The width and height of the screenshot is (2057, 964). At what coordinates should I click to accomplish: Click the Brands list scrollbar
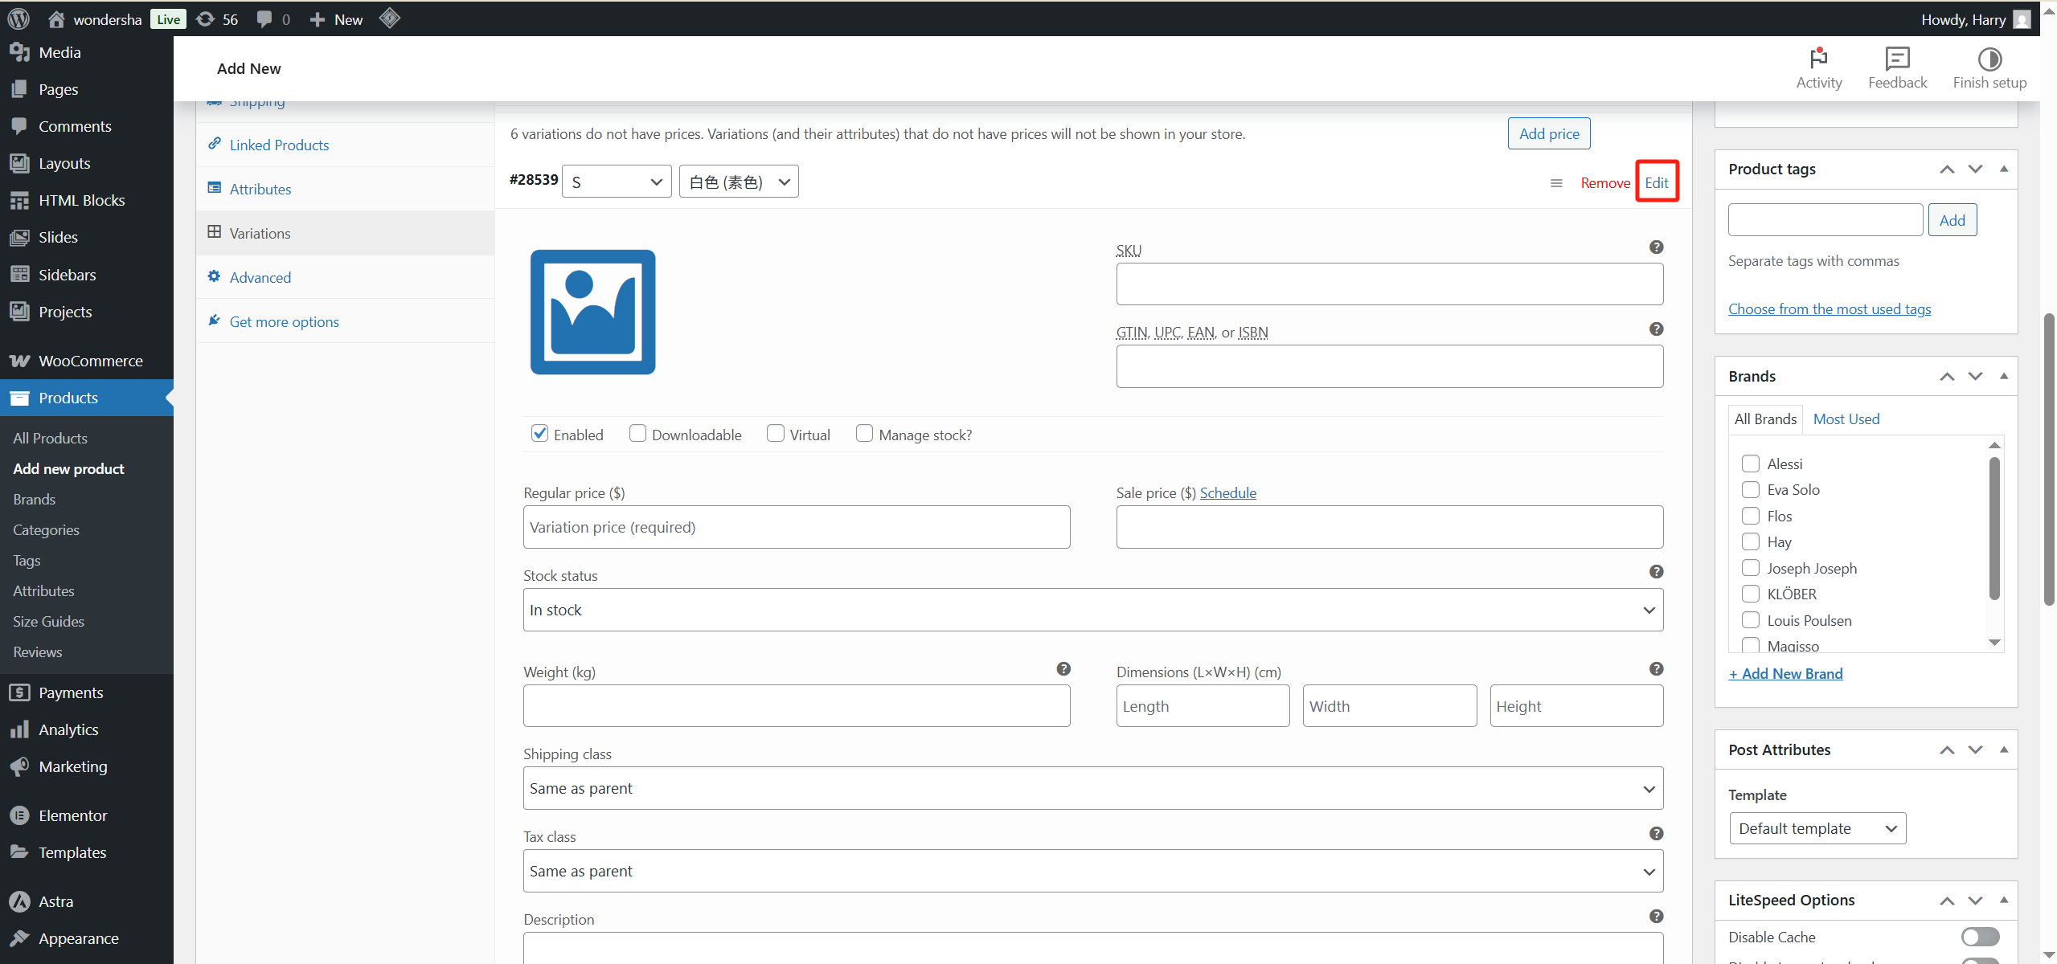tap(1993, 530)
